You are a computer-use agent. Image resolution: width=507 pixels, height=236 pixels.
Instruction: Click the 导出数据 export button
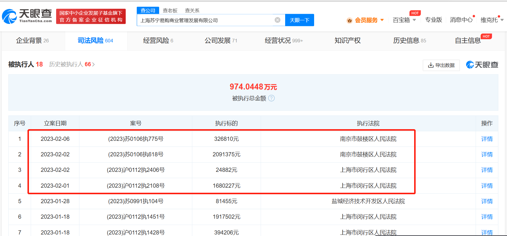(441, 65)
